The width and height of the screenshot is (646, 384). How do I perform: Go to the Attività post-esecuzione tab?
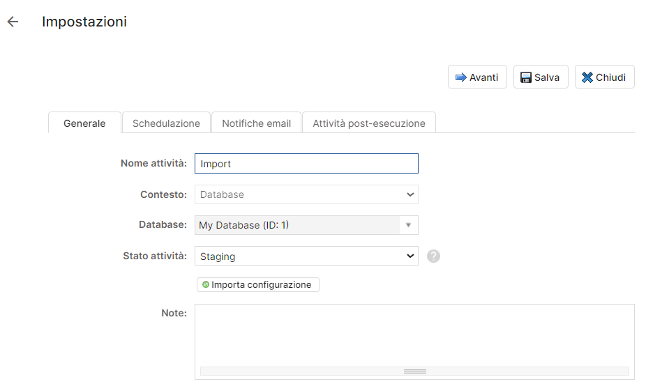[368, 123]
